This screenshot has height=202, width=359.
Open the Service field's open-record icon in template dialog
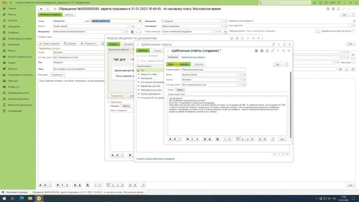245,80
